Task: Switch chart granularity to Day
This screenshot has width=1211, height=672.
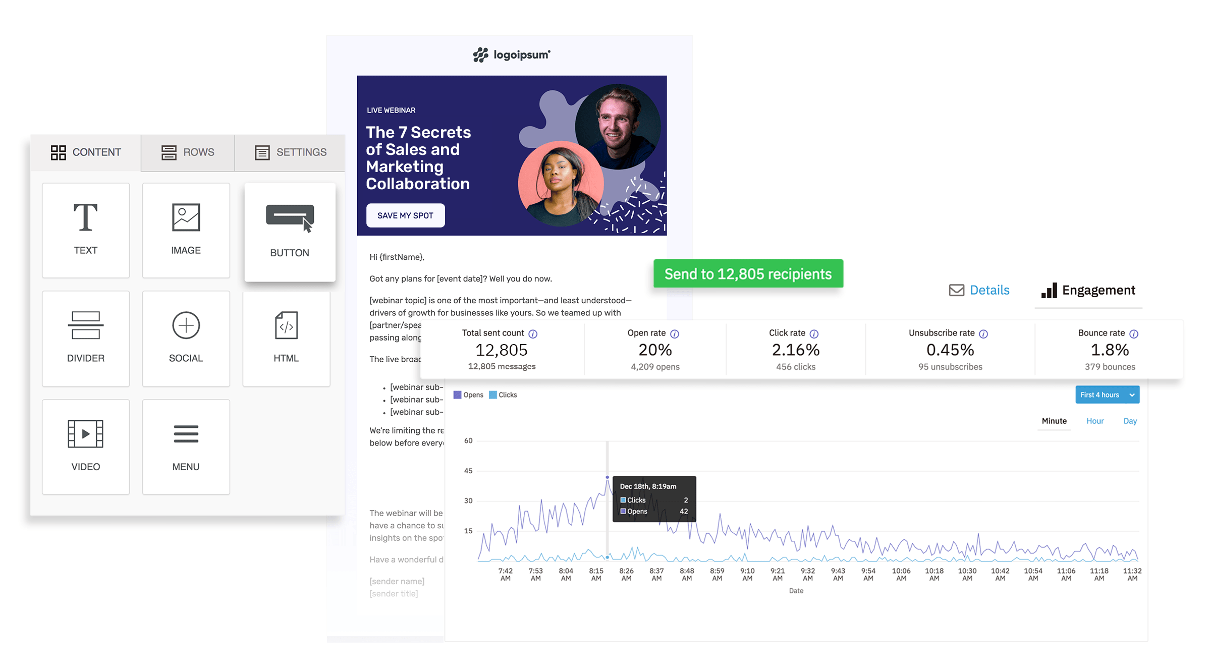Action: pyautogui.click(x=1130, y=421)
